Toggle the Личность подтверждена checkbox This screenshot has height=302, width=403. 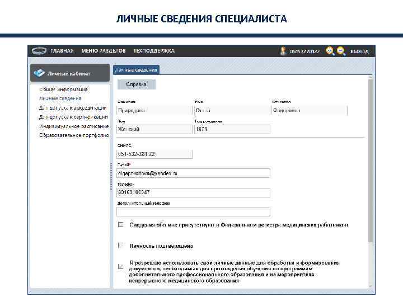tap(120, 246)
